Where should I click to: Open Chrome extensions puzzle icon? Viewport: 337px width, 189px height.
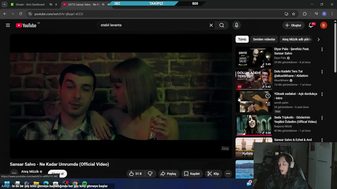(305, 14)
